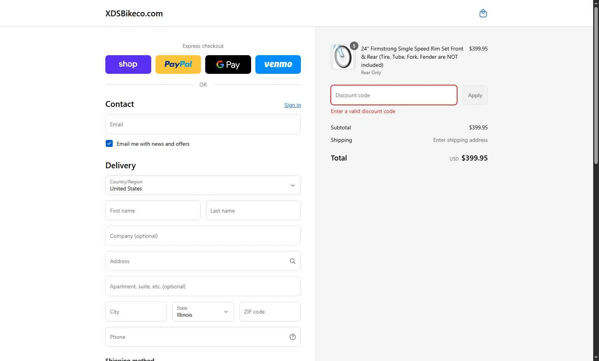Click the Apply discount button
Viewport: 599px width, 361px height.
coord(475,95)
